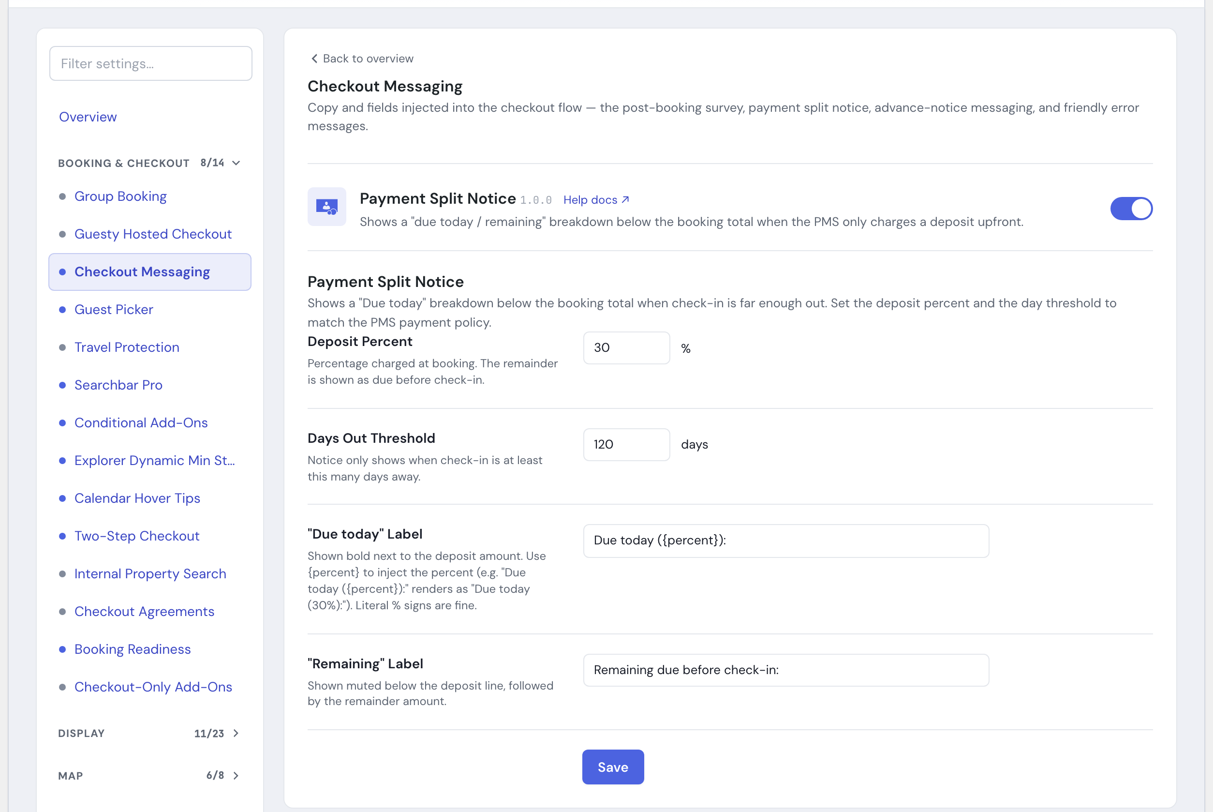Click the Save button

[x=613, y=767]
